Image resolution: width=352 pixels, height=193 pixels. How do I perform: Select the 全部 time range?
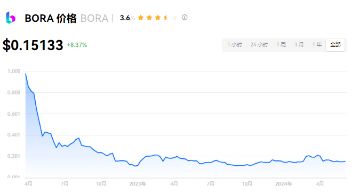pyautogui.click(x=335, y=45)
